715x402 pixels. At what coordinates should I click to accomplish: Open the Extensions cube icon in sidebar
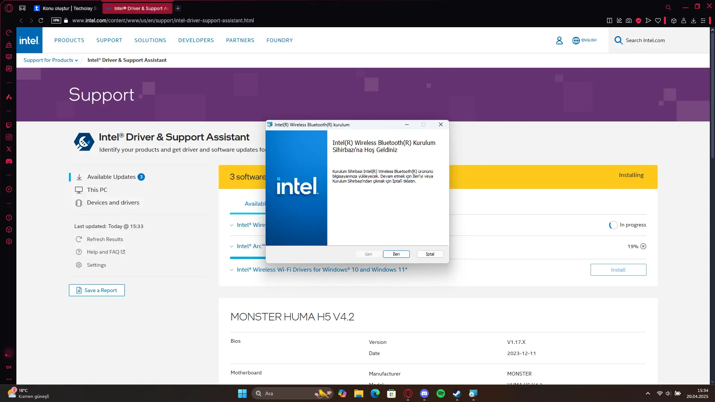tap(9, 230)
